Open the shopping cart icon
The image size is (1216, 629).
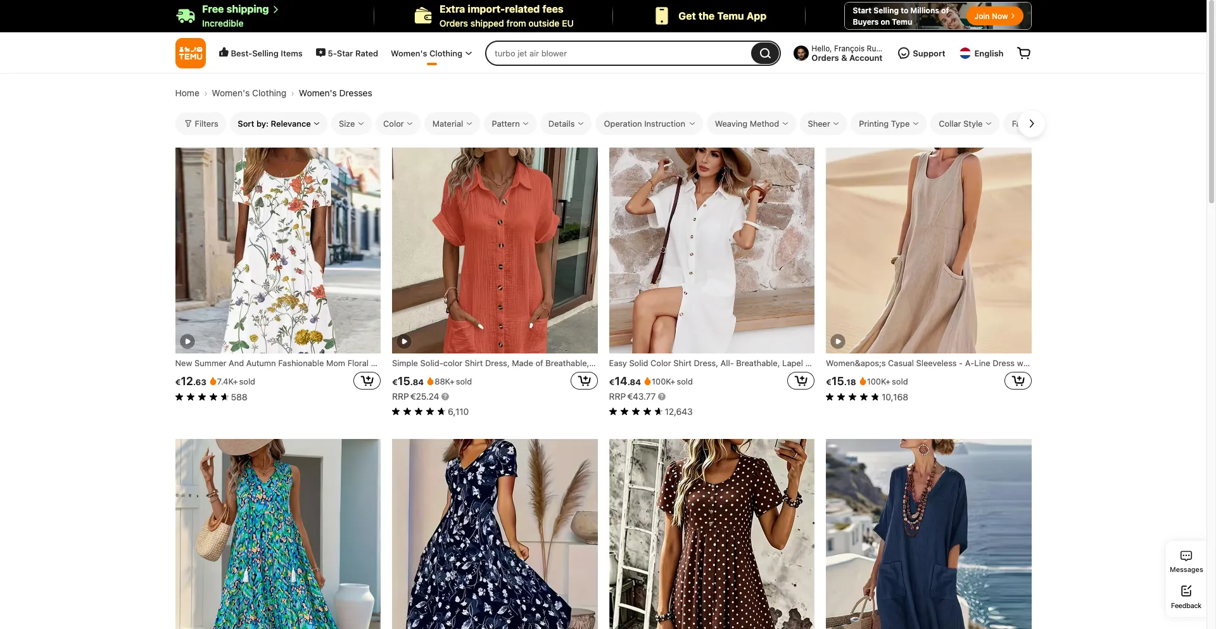[1023, 53]
